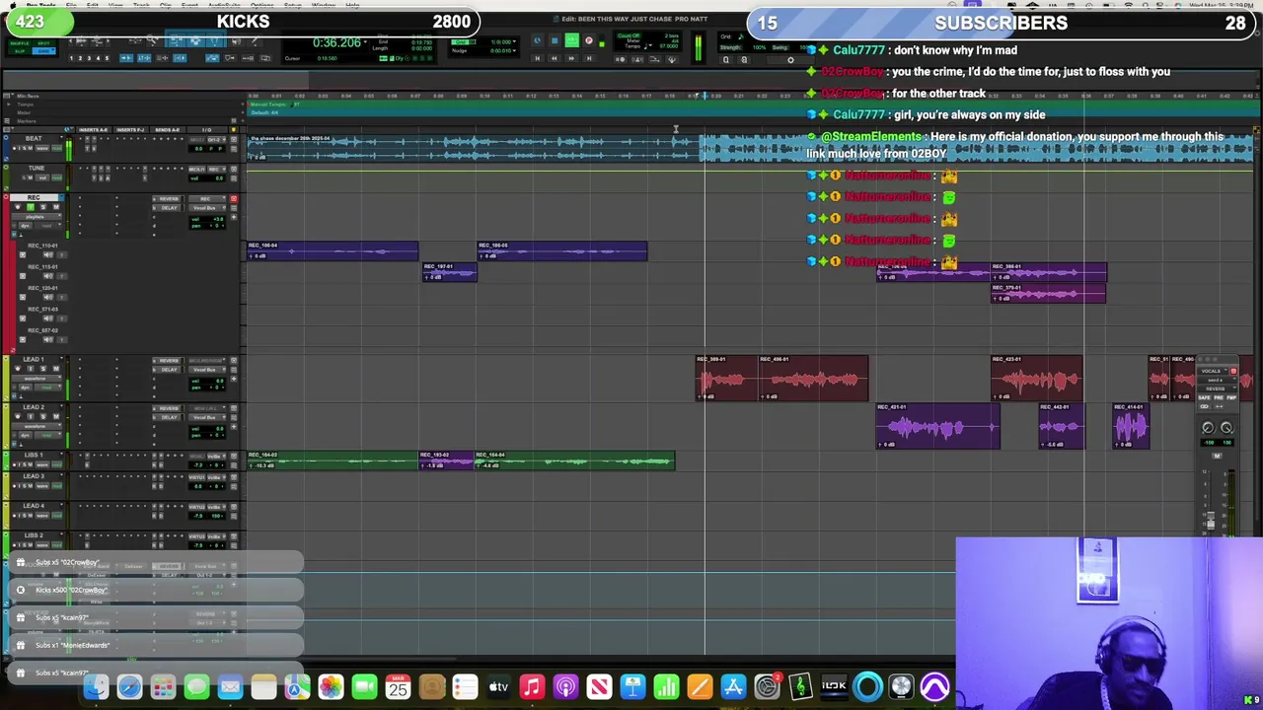Open BEAT track read automation dropdown
This screenshot has width=1263, height=710.
tap(56, 148)
